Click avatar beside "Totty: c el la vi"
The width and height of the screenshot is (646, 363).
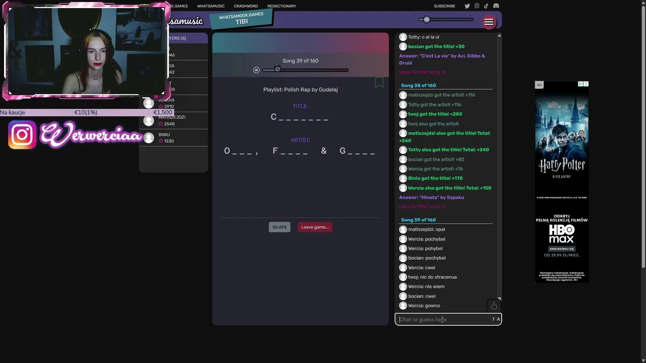pyautogui.click(x=403, y=37)
